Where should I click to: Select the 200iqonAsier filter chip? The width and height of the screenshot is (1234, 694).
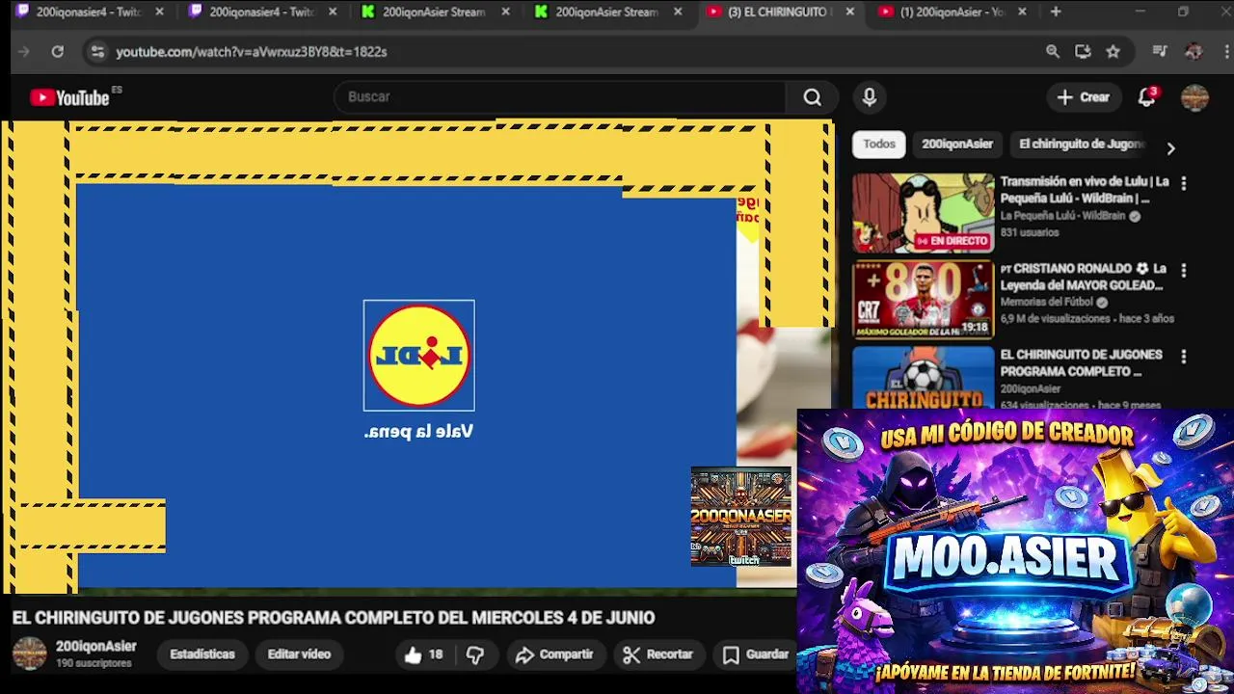956,145
